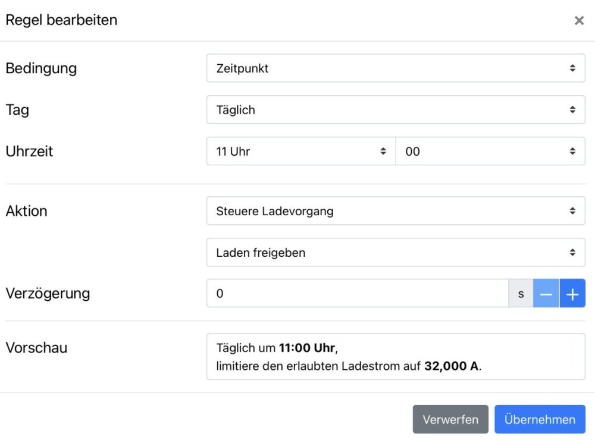Increase delay with the plus button

pos(572,294)
